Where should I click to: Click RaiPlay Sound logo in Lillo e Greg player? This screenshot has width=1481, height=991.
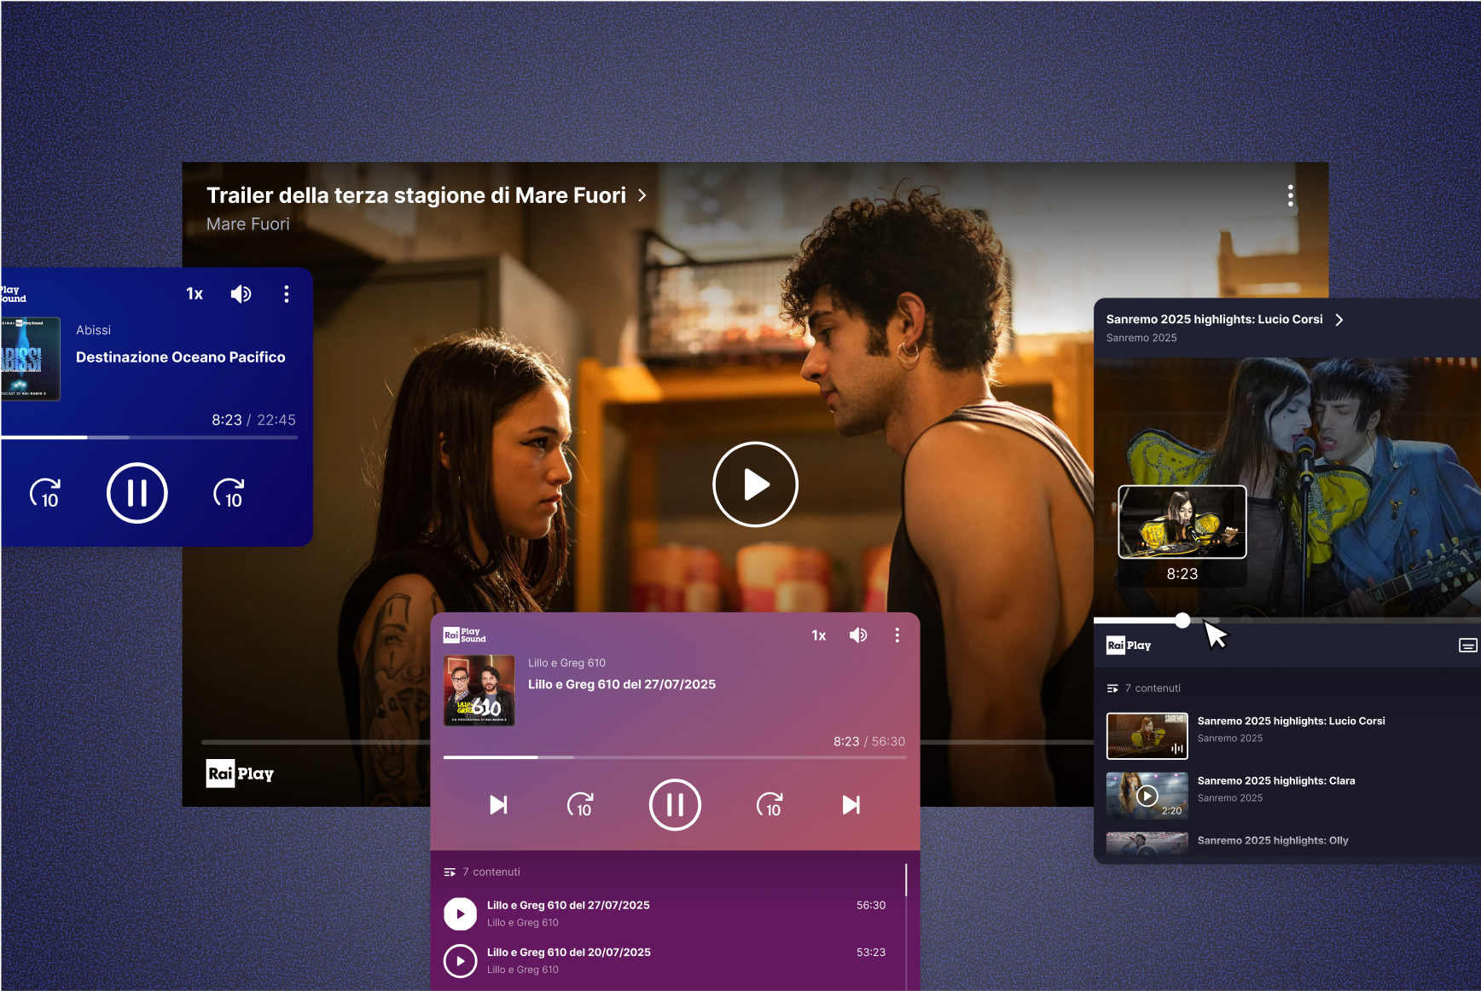(464, 635)
